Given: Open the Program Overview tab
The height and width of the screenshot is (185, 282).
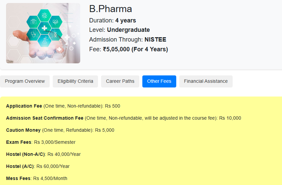Looking at the screenshot, I should coord(25,81).
